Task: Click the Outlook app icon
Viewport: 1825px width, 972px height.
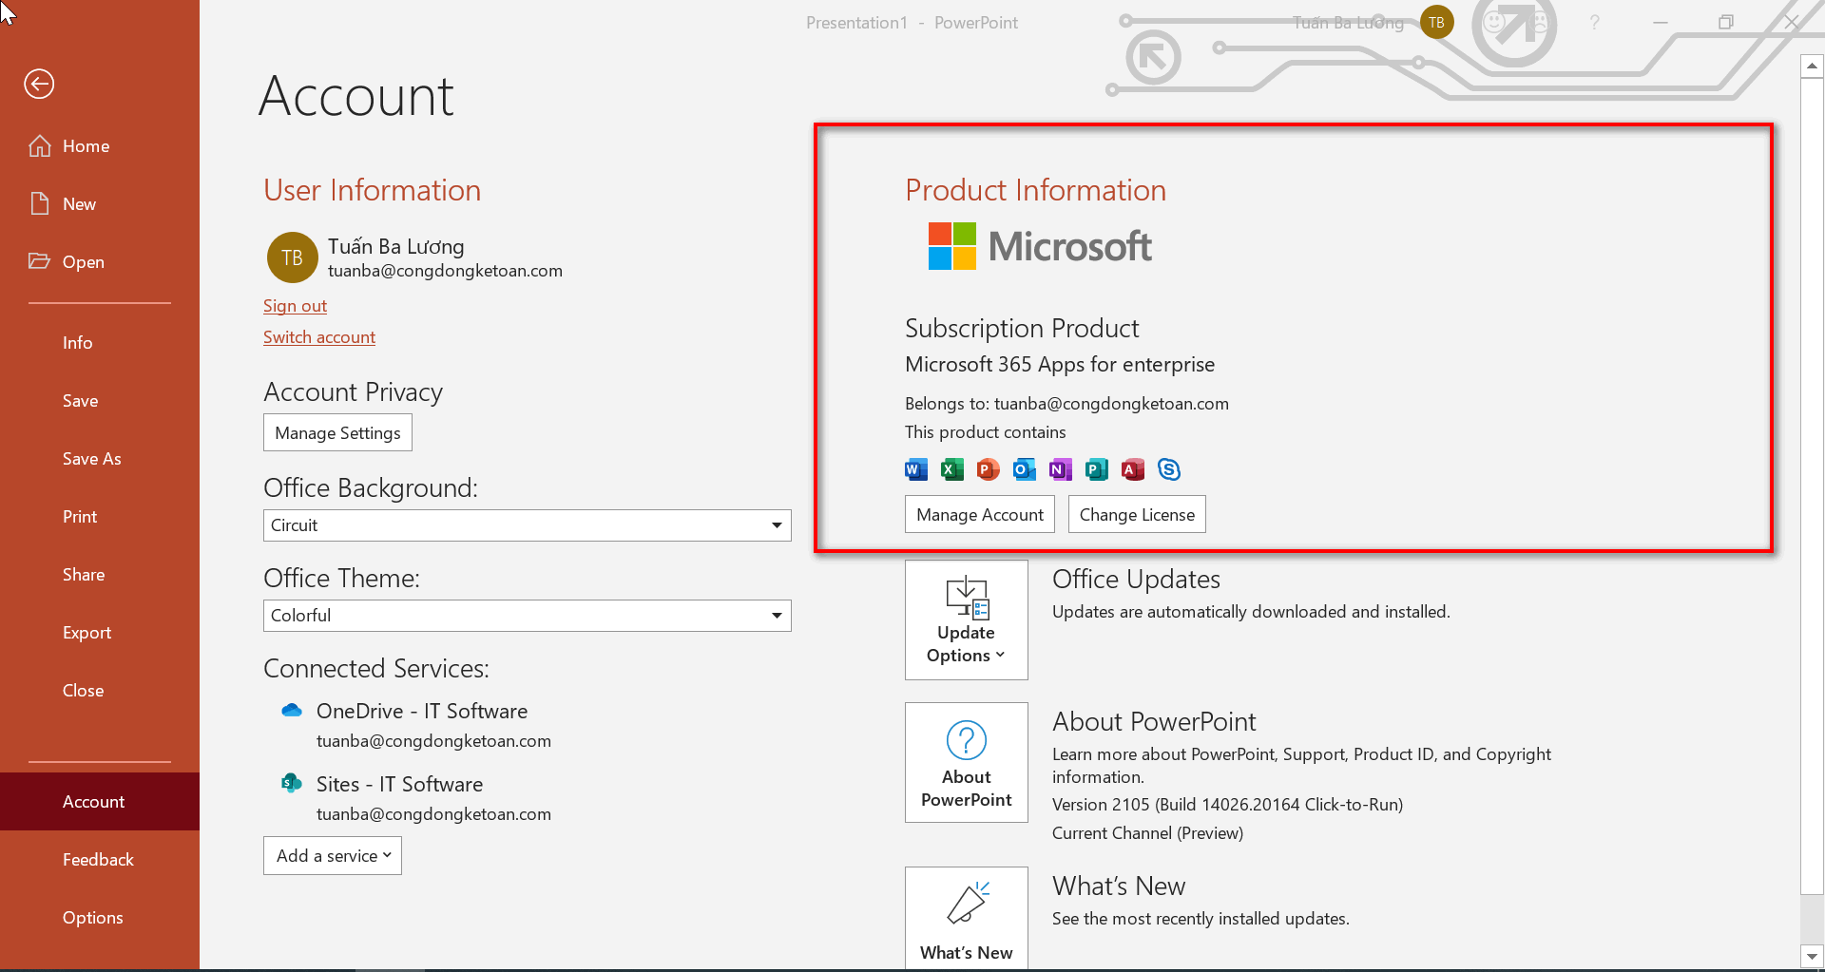Action: pyautogui.click(x=1025, y=469)
